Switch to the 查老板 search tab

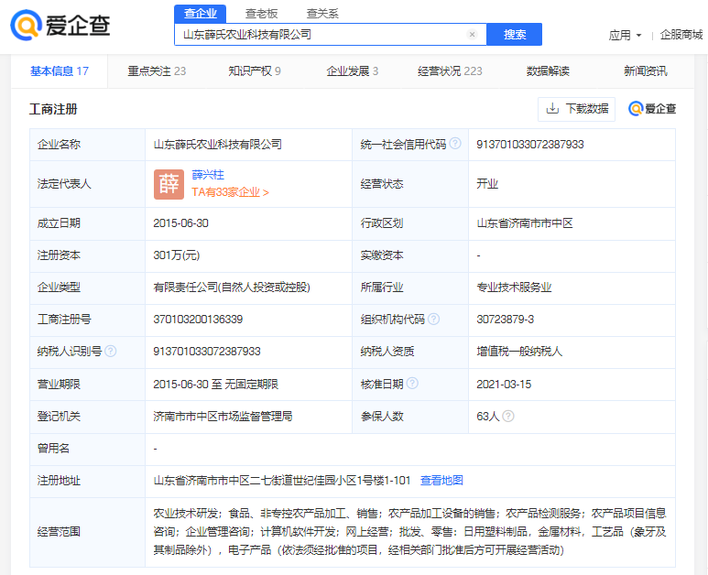tap(262, 13)
